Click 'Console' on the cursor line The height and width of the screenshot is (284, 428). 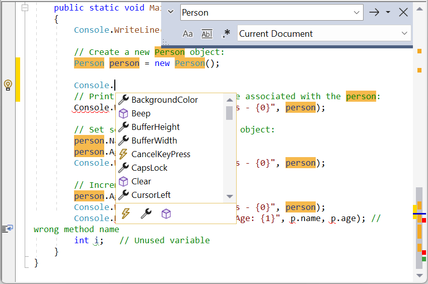[x=92, y=85]
